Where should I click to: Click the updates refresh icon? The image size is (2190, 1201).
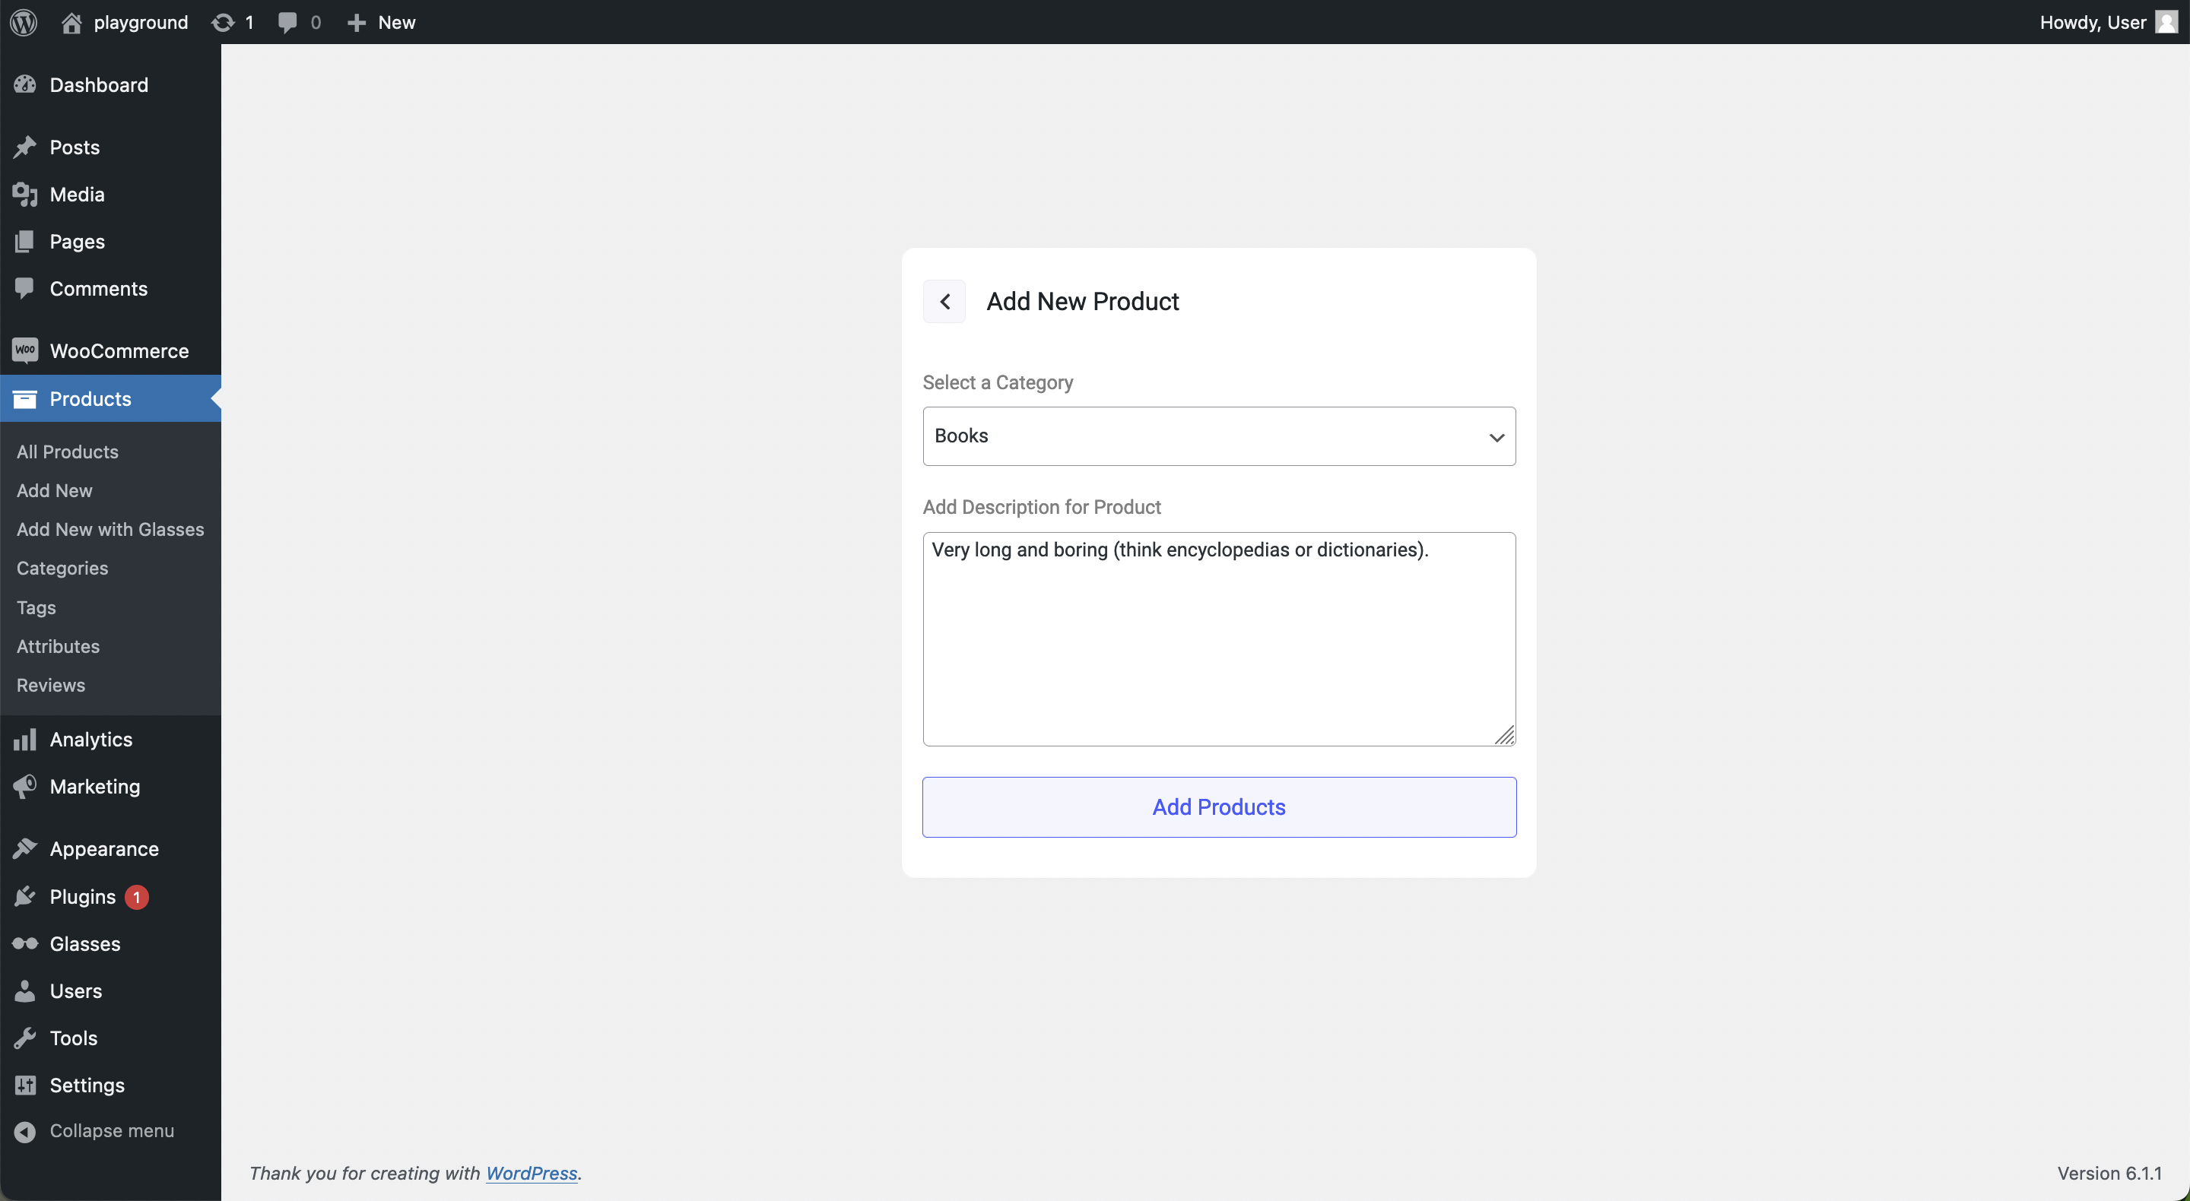(x=223, y=22)
